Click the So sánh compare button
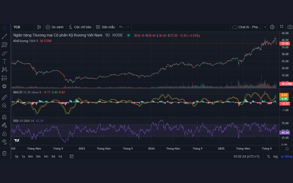 (x=54, y=27)
